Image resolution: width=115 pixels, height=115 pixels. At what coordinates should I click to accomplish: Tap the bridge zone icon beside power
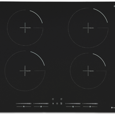[x=61, y=103]
